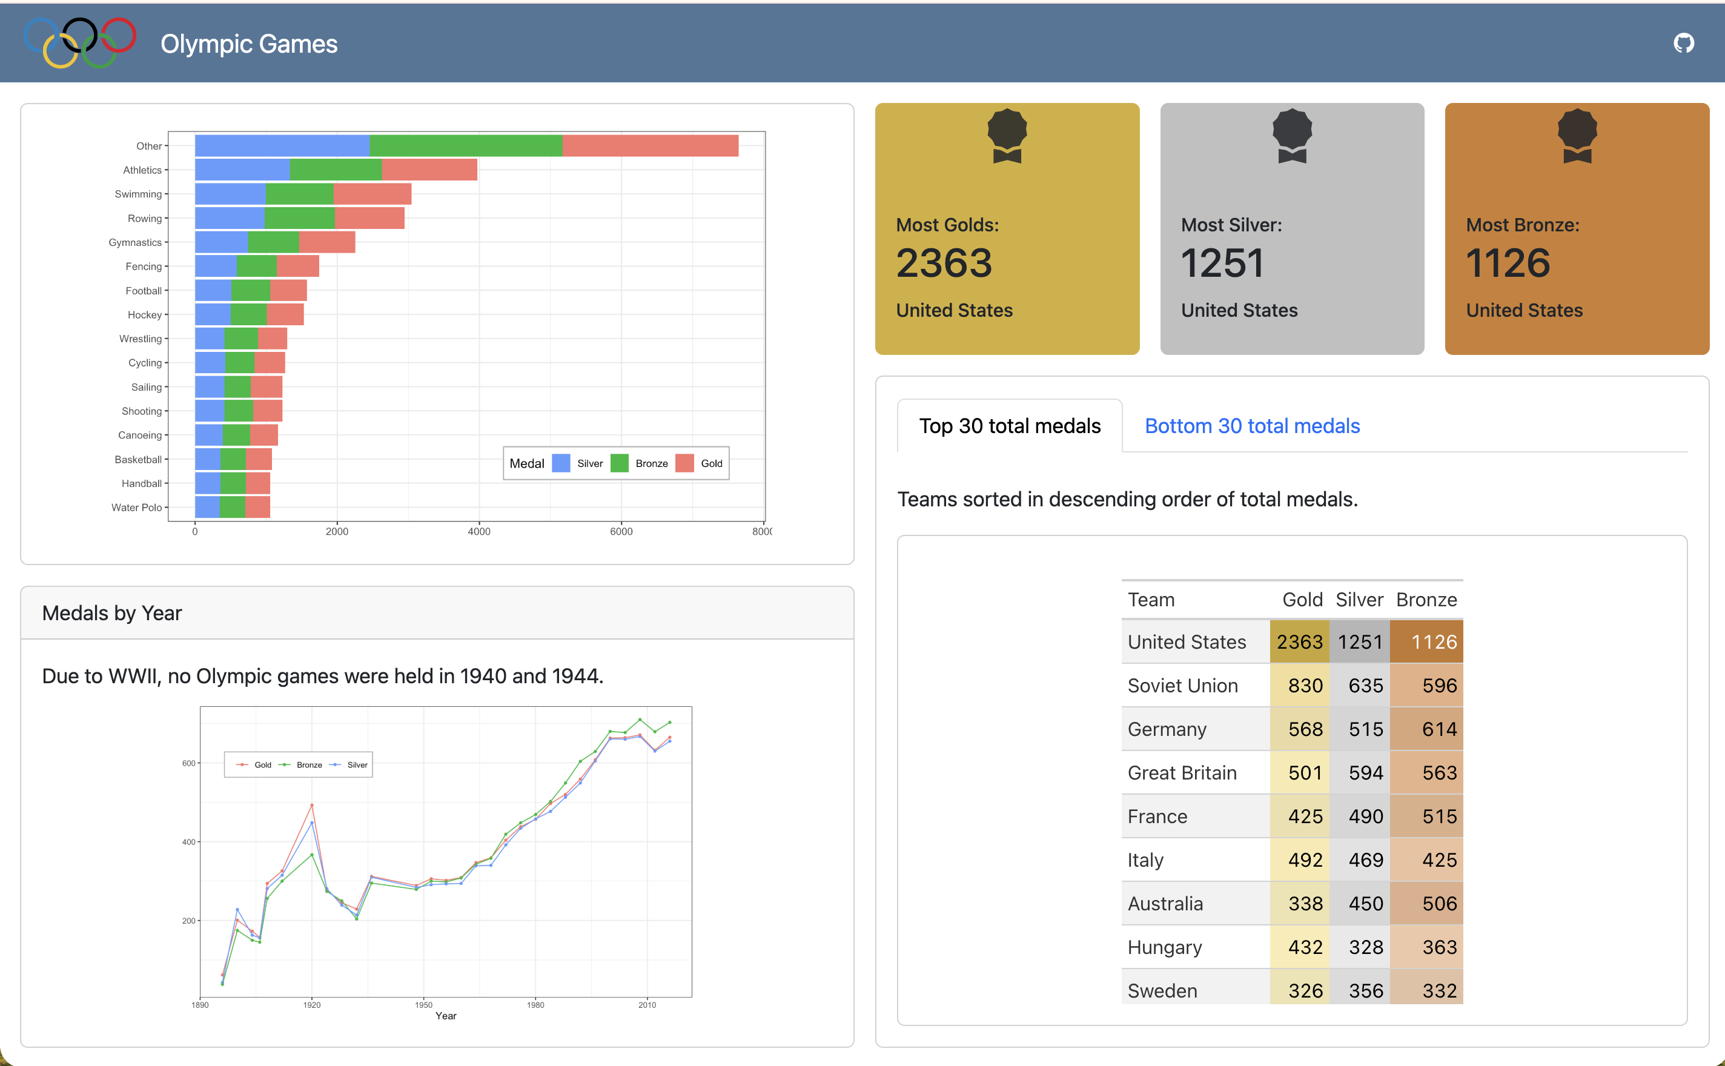Click the Athletics bar in chart
This screenshot has height=1066, width=1725.
point(336,170)
